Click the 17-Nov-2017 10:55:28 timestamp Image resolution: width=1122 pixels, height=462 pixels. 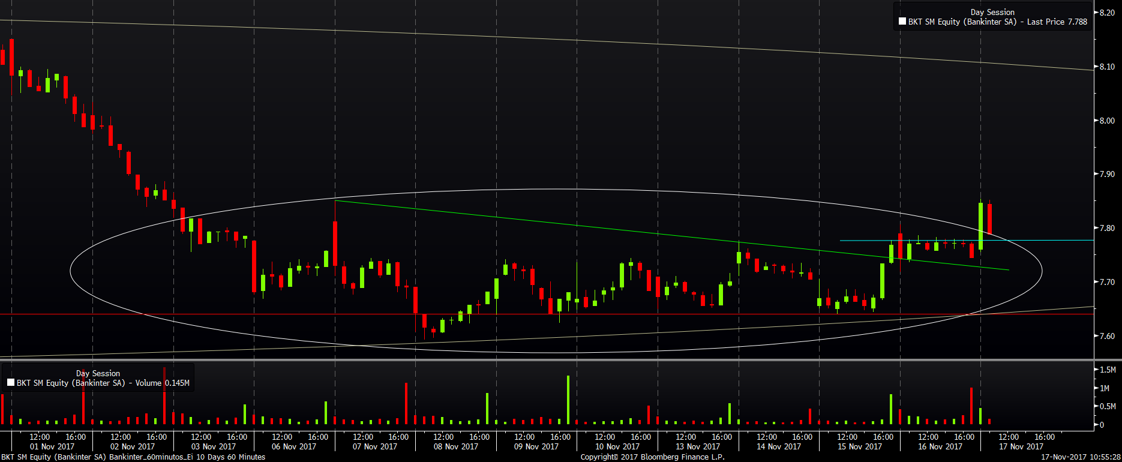point(1081,457)
